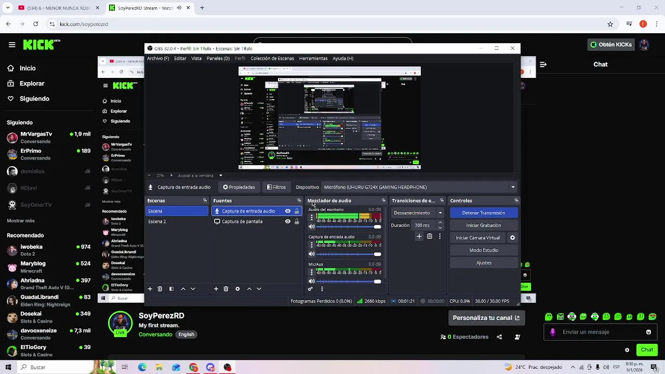Move scene up in Escenas panel
The image size is (665, 374).
click(x=183, y=289)
